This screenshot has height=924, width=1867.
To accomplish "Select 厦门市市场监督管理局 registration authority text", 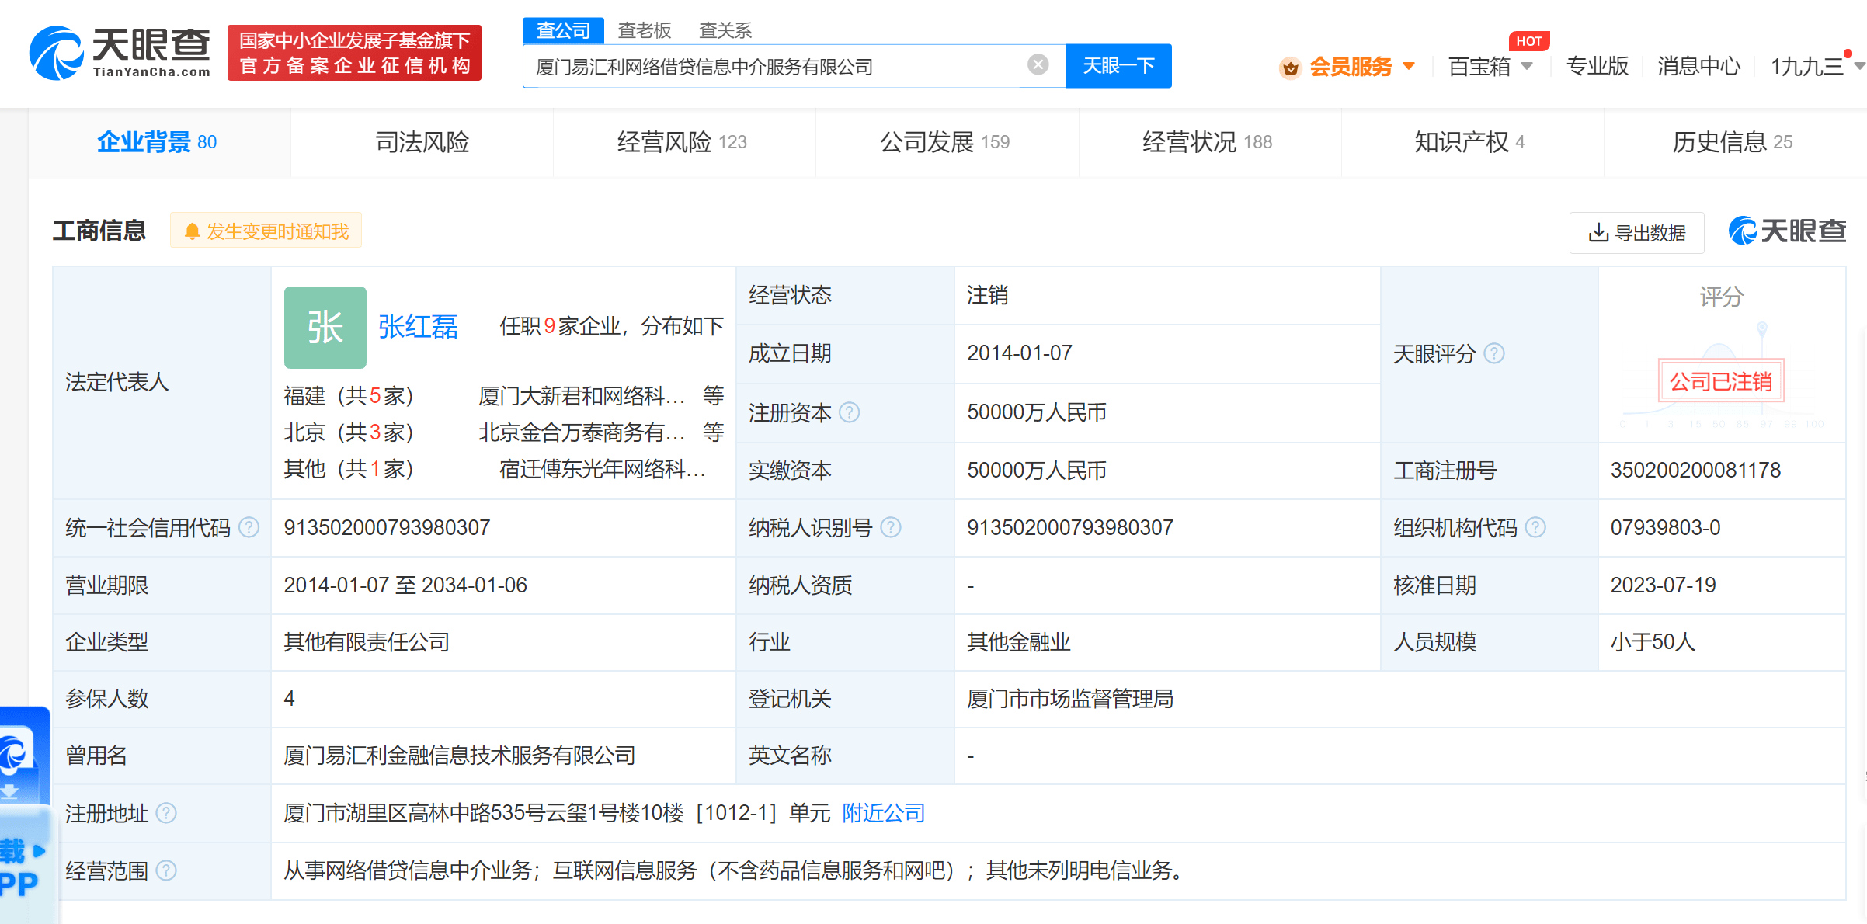I will coord(1070,699).
